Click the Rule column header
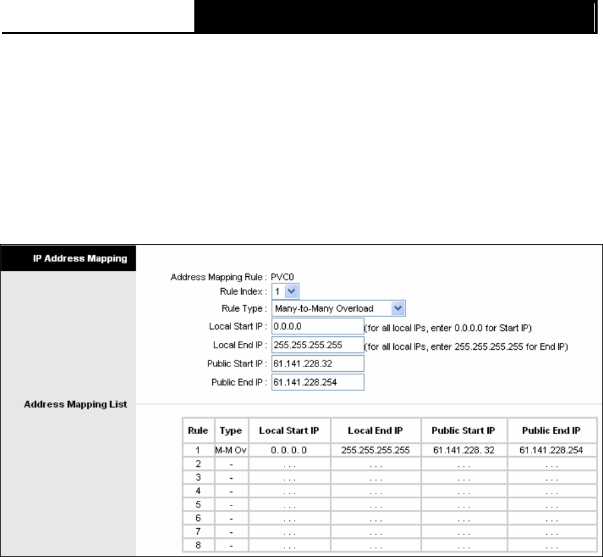The image size is (603, 557). click(x=198, y=431)
